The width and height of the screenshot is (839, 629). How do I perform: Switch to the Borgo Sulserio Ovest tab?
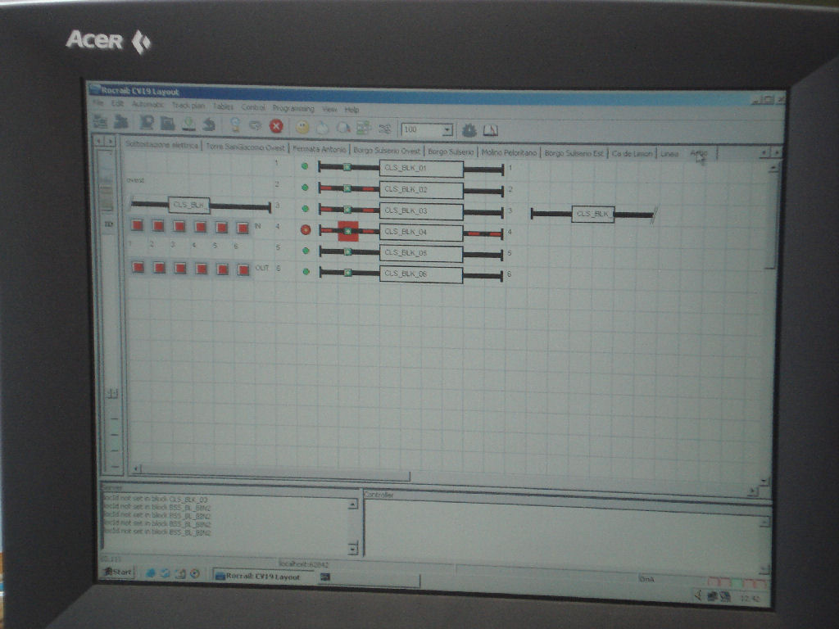(x=387, y=152)
